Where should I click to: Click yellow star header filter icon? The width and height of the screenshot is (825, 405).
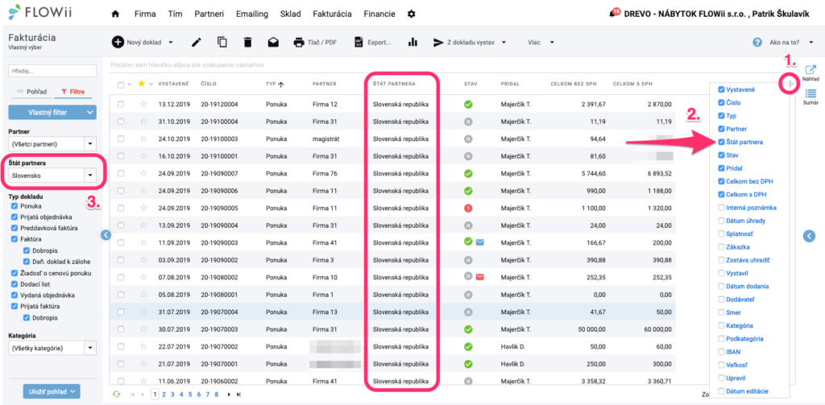point(141,84)
